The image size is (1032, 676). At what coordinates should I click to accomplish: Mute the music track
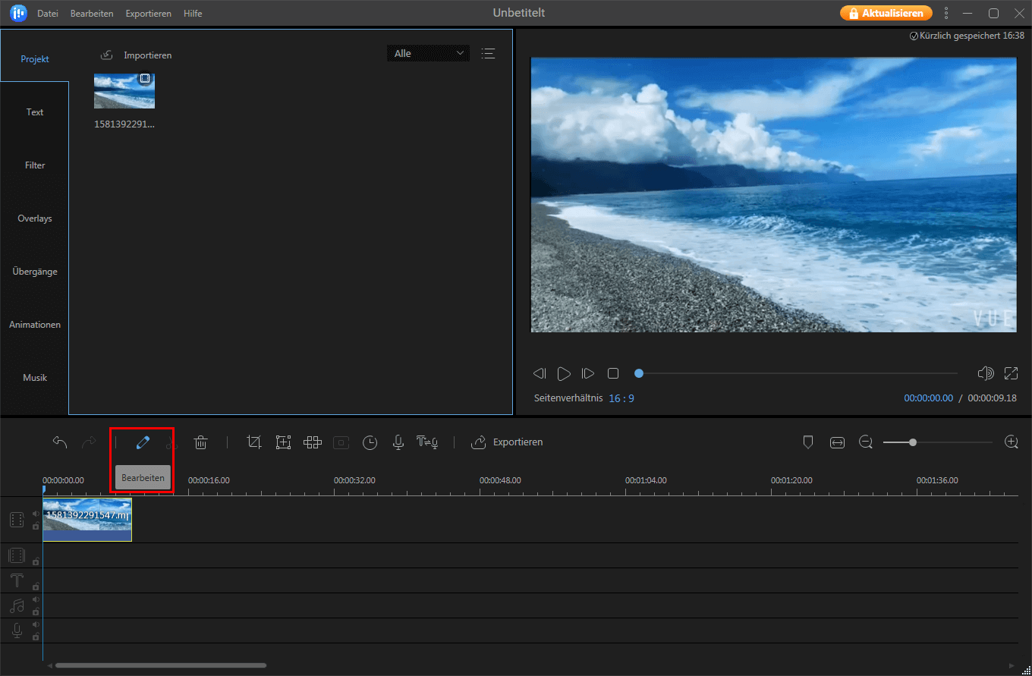click(36, 599)
